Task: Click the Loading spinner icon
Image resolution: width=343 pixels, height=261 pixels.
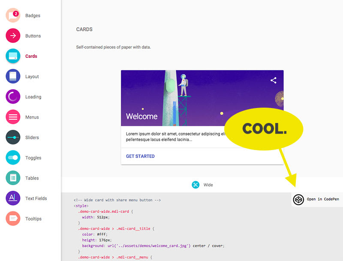Action: [x=12, y=97]
